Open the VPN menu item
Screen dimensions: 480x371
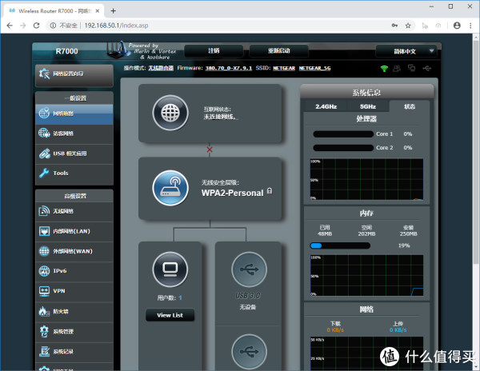coord(74,291)
